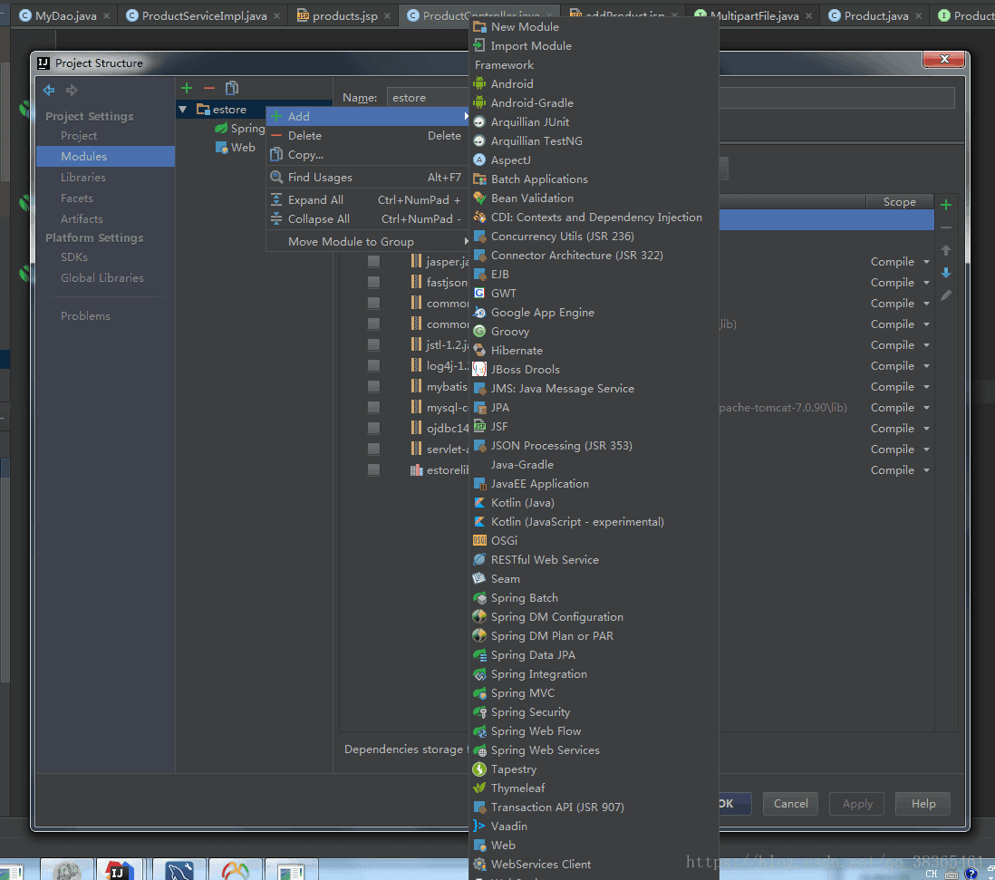Choose Spring MVC from framework list
Viewport: 995px width, 880px height.
point(594,692)
